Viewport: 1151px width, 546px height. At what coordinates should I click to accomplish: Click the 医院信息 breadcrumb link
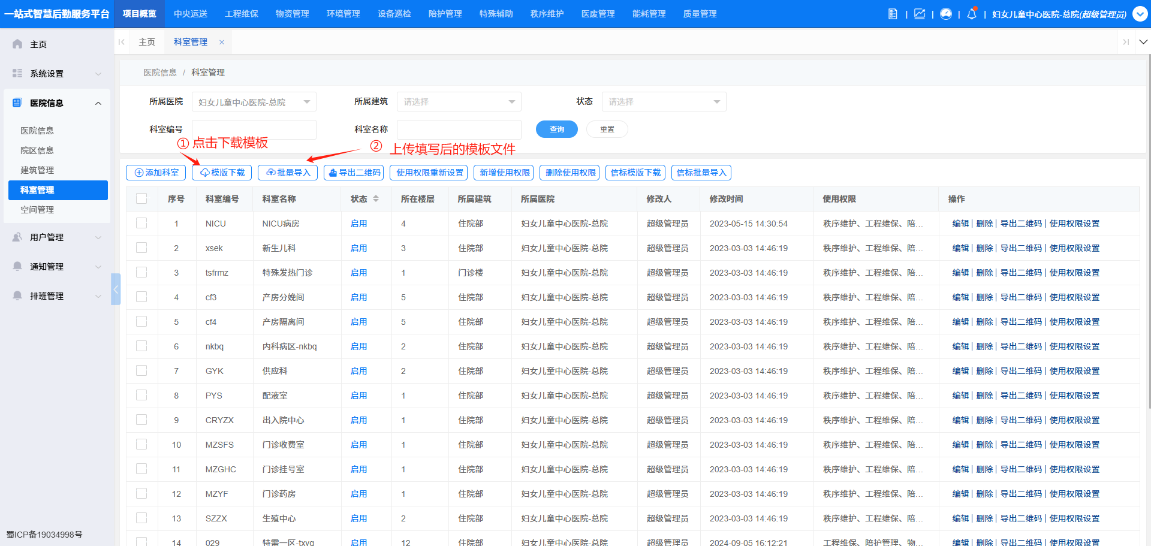point(160,73)
